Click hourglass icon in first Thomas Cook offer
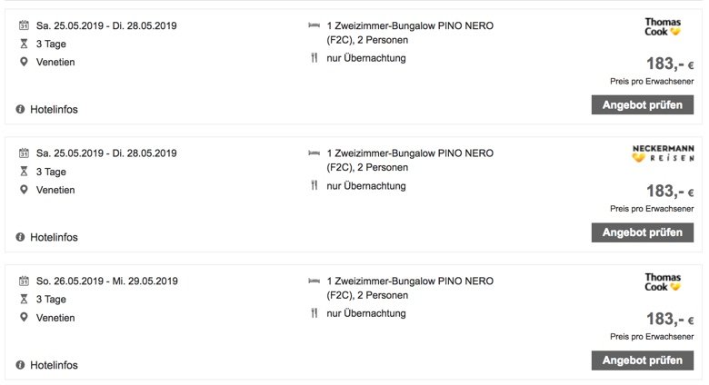This screenshot has height=385, width=709. pos(24,44)
